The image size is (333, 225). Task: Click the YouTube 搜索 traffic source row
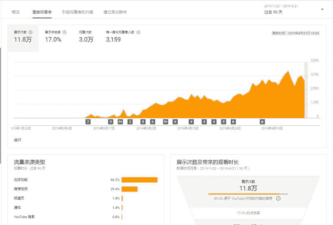24,217
